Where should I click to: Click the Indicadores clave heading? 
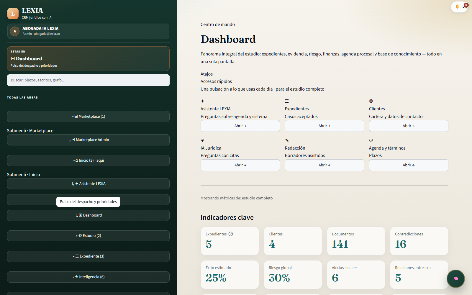click(x=227, y=217)
